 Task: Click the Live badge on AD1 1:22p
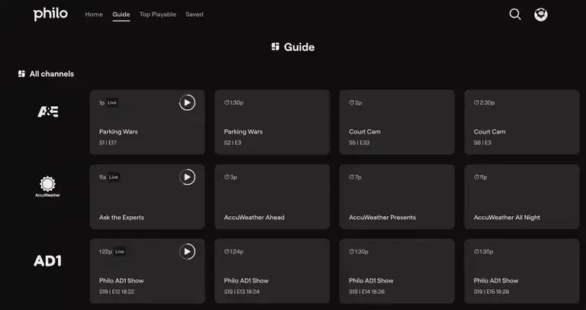point(120,252)
